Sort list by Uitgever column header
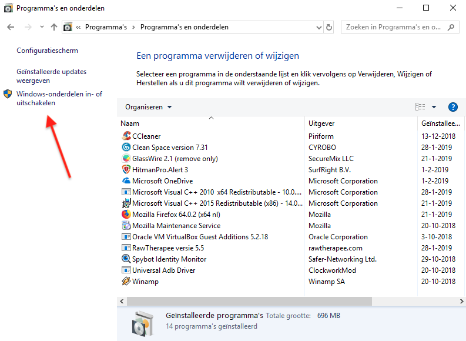This screenshot has width=466, height=341. pyautogui.click(x=321, y=123)
